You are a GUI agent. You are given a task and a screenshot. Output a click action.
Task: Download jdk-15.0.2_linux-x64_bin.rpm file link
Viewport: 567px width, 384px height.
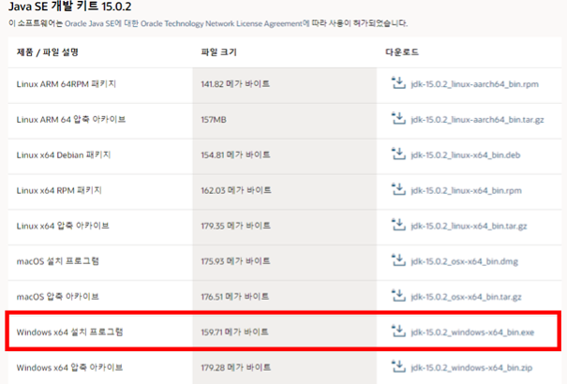point(467,190)
